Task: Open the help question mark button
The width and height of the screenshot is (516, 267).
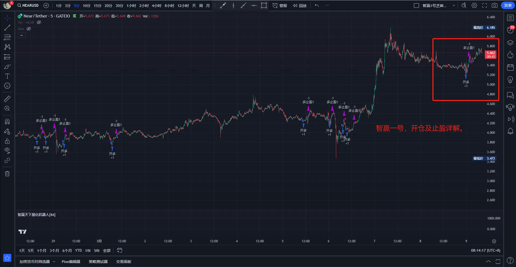Action: pos(510,260)
